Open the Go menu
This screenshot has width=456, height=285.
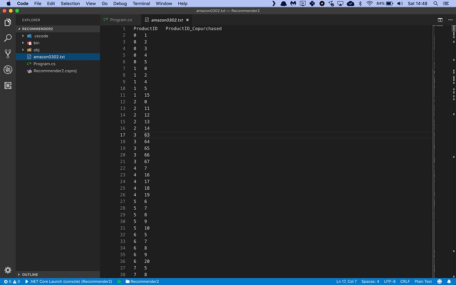tap(105, 4)
